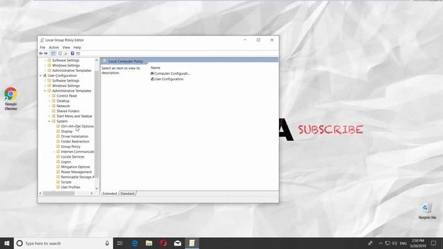The height and width of the screenshot is (249, 443).
Task: Select the Locale Services folder
Action: [71, 157]
